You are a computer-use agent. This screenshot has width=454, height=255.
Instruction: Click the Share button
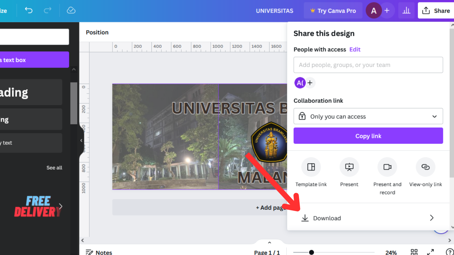(436, 11)
